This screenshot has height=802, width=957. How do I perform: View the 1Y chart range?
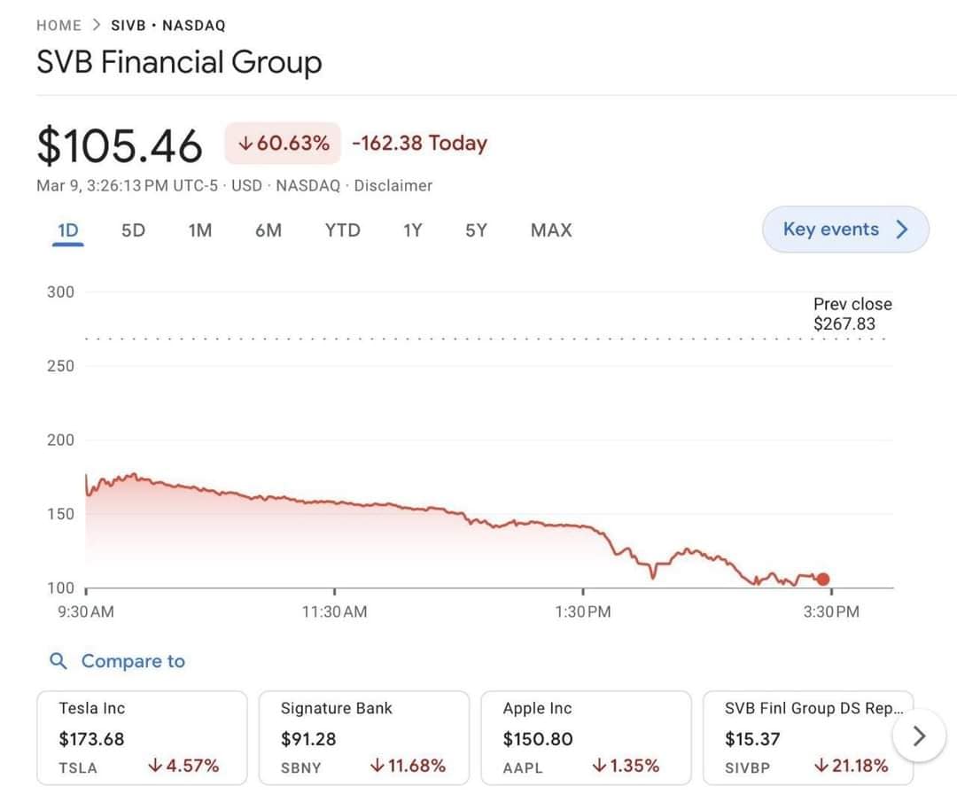click(x=412, y=230)
